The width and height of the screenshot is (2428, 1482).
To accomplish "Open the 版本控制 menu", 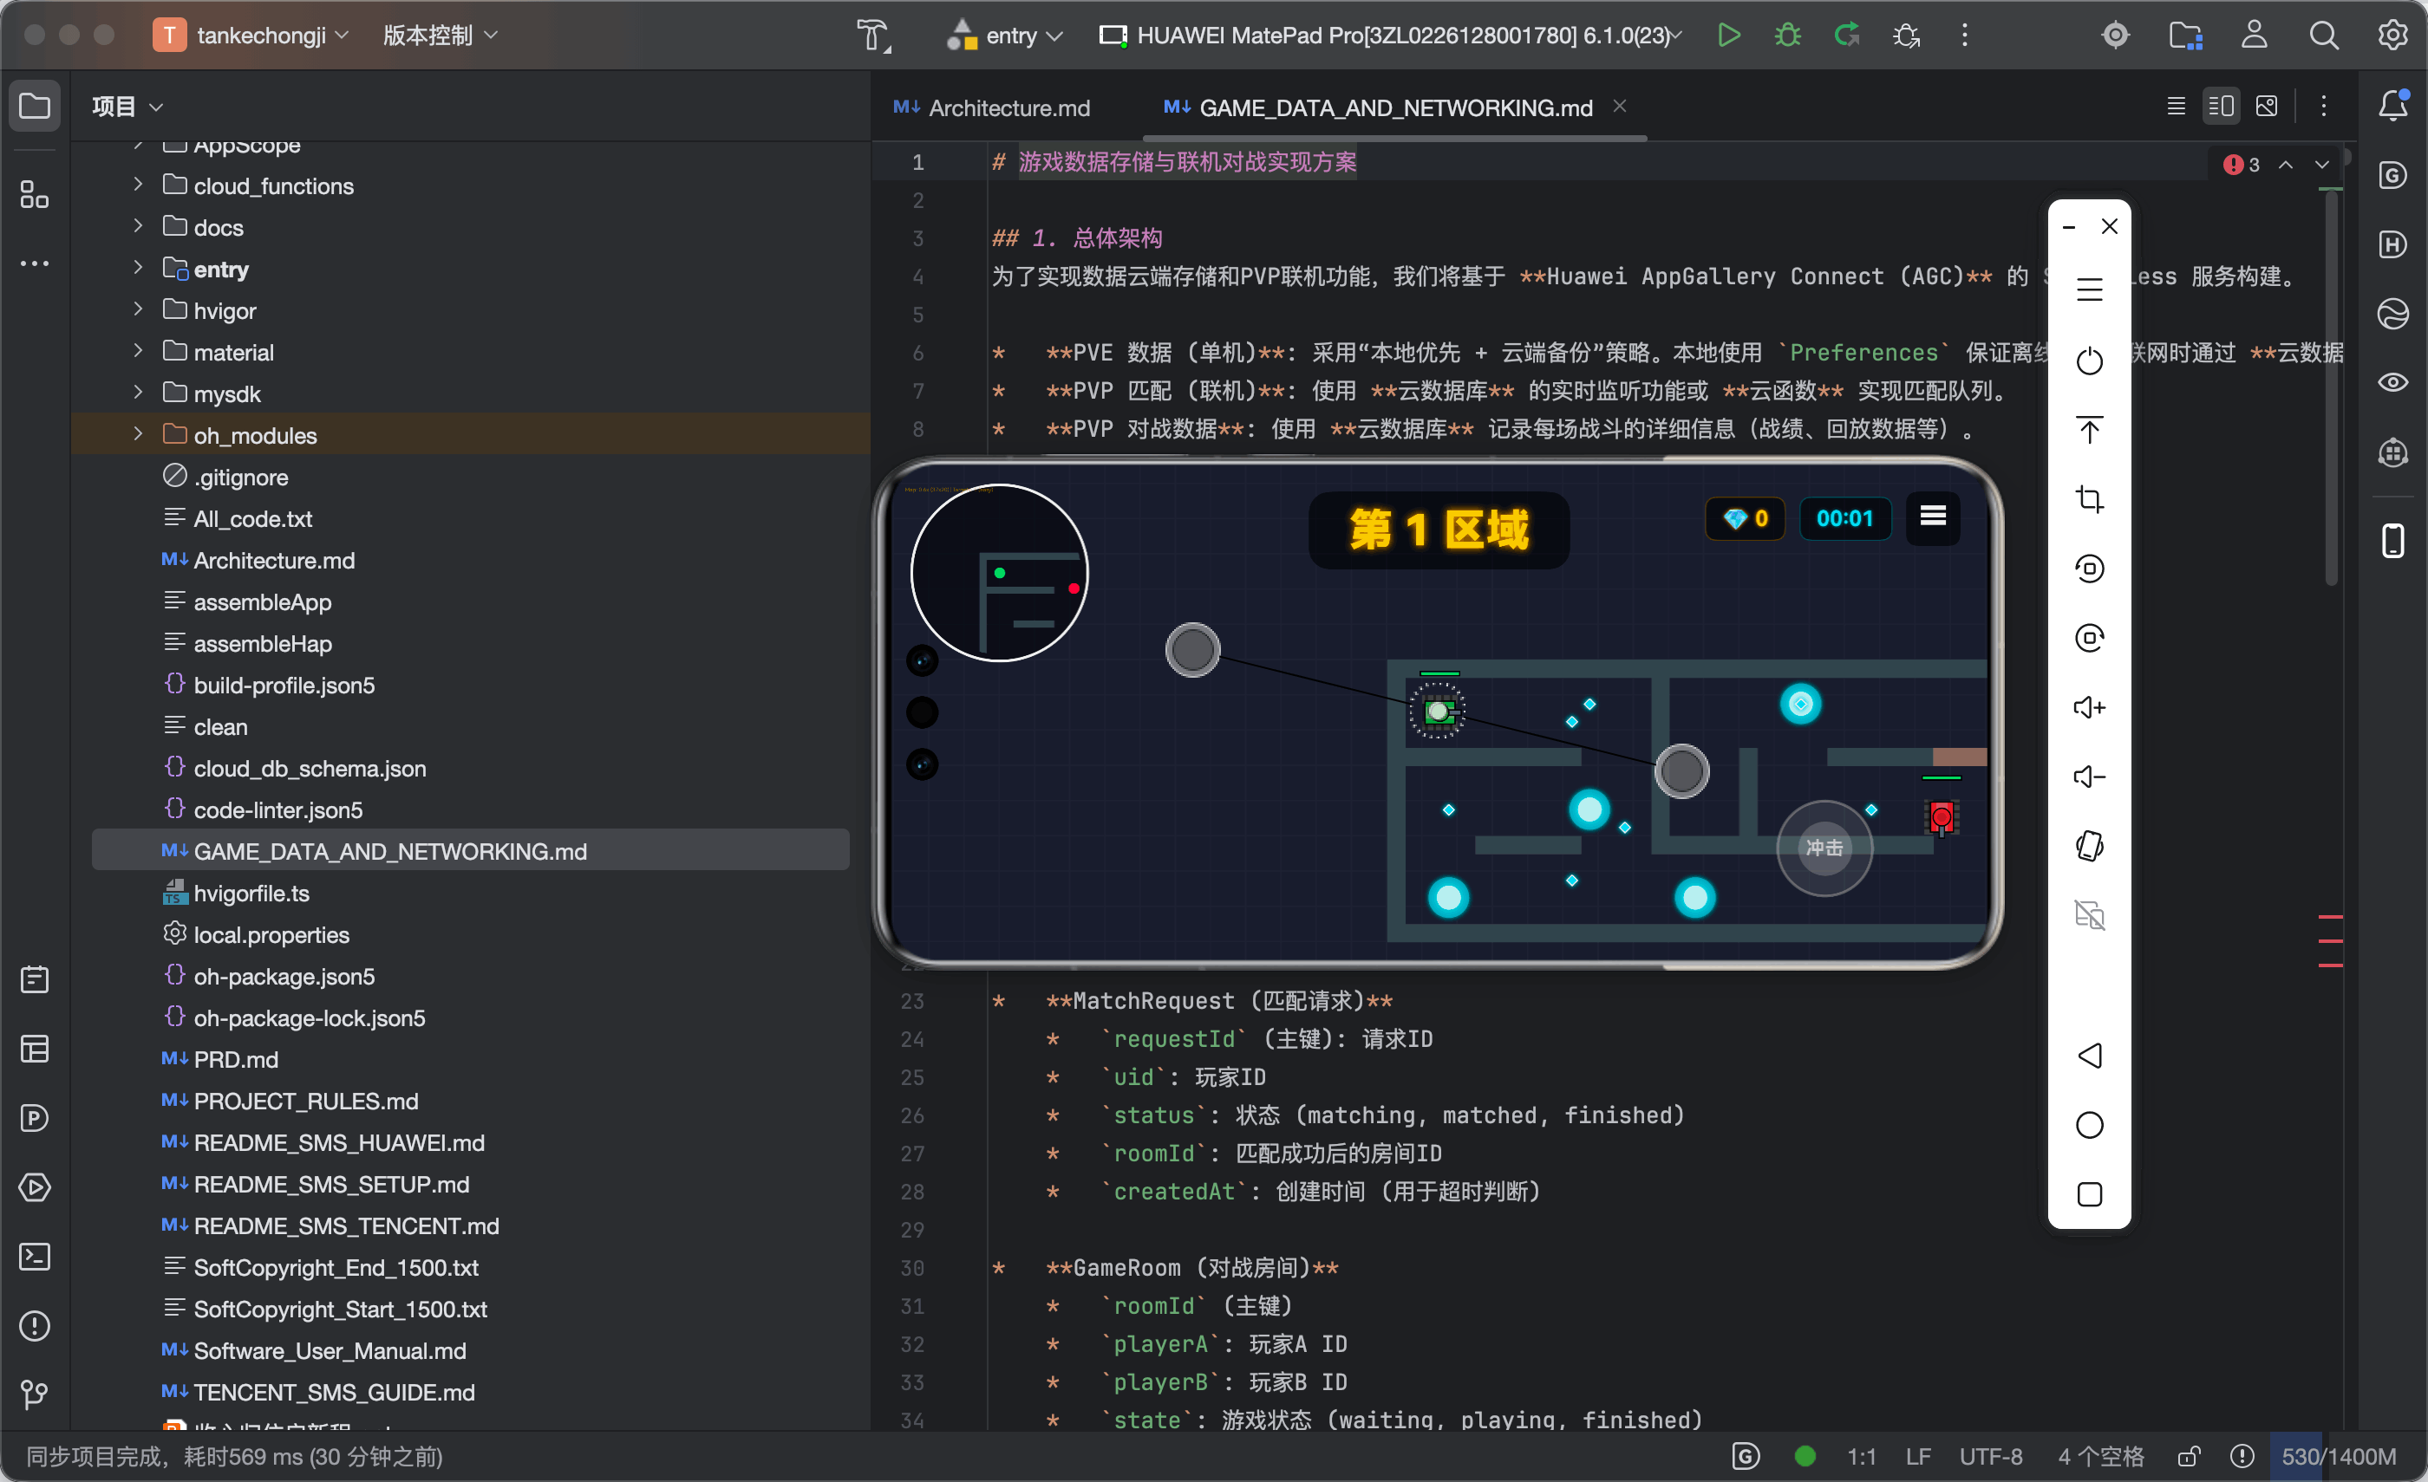I will tap(440, 36).
